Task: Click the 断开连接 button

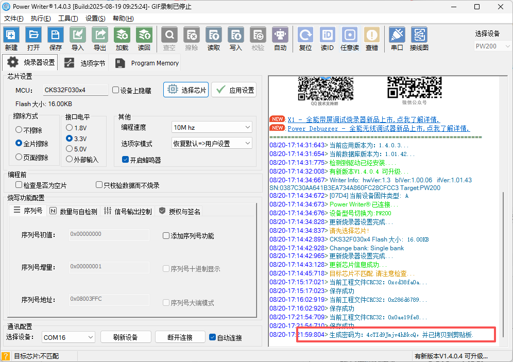Action: click(180, 337)
